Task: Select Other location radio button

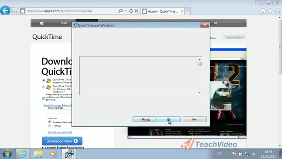Action: 49,126
